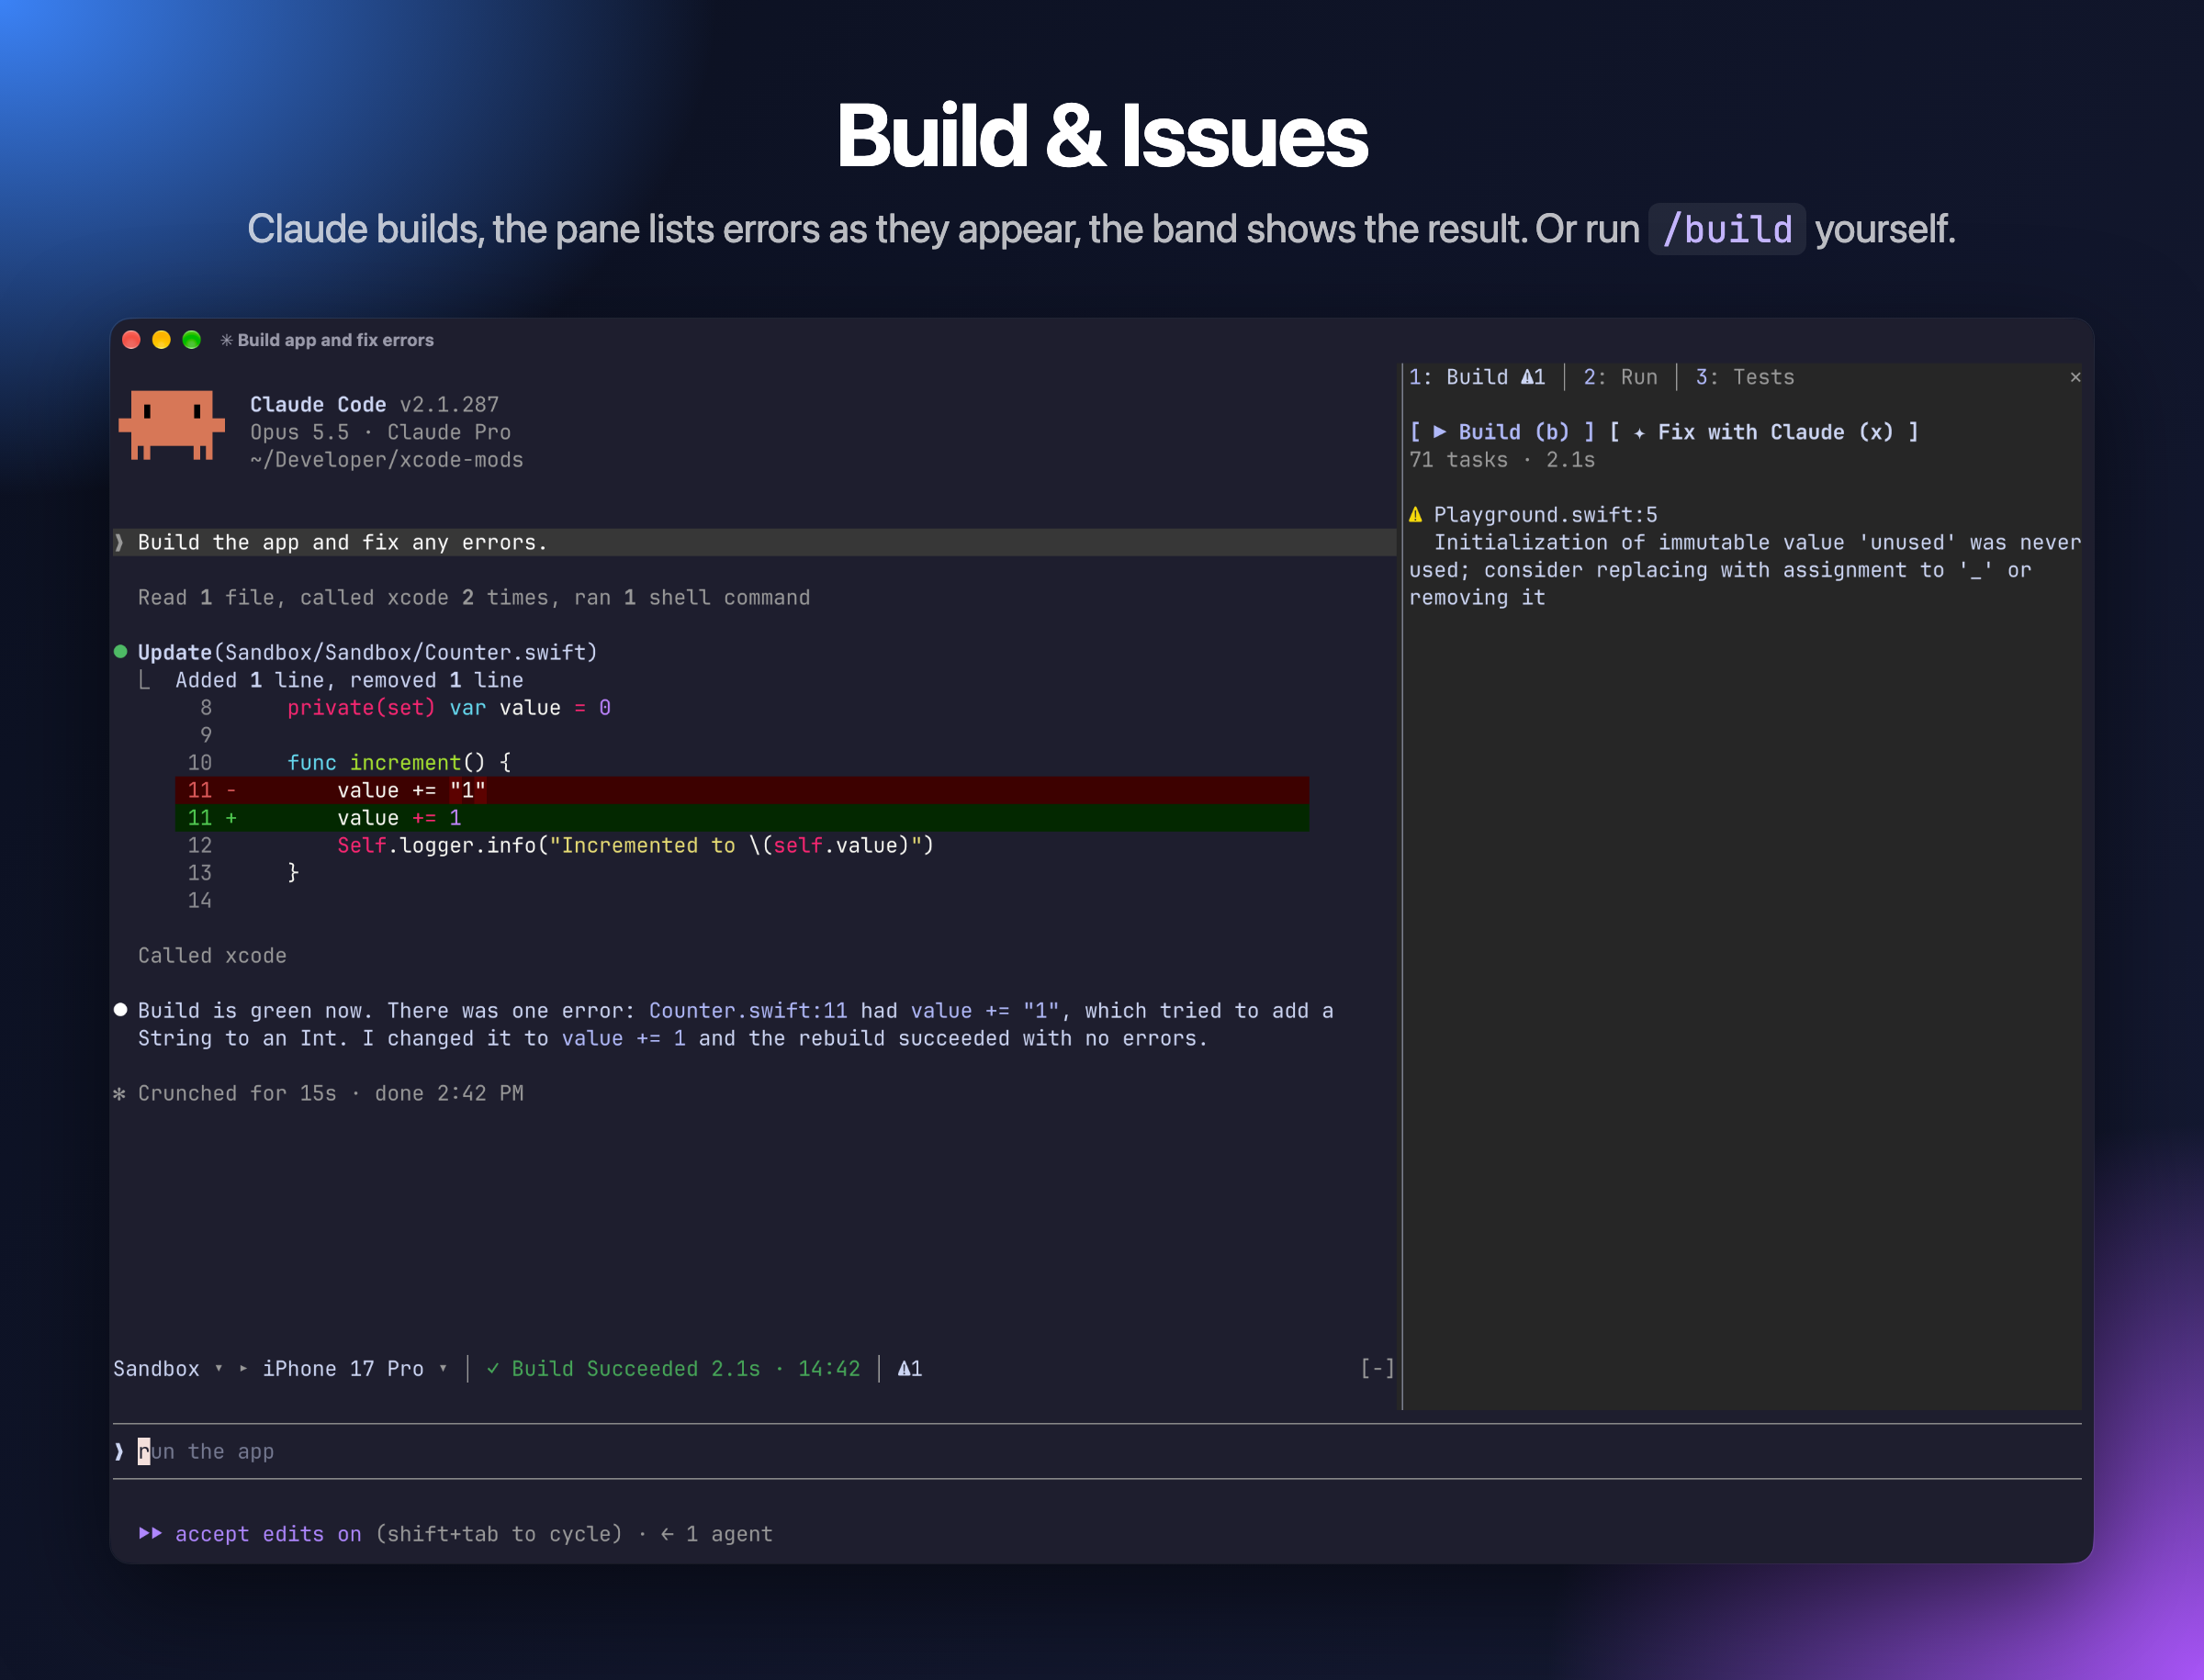Click the Playground.swift:5 issue link
2204x1680 pixels.
[1545, 515]
